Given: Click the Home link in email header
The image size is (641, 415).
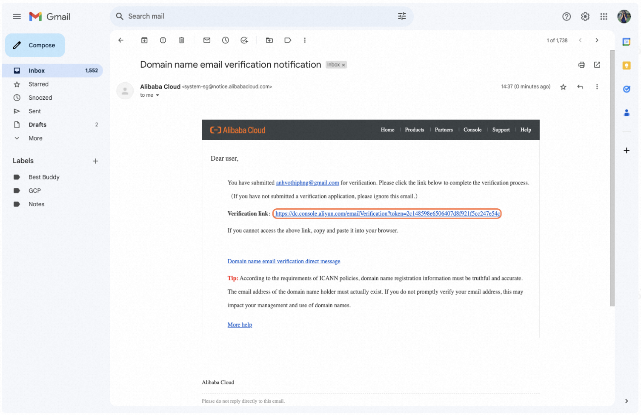Looking at the screenshot, I should (387, 130).
